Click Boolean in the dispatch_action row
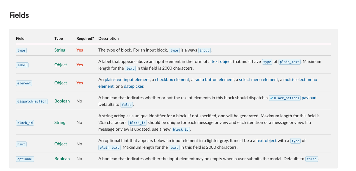Image resolution: width=356 pixels, height=171 pixels. [62, 101]
